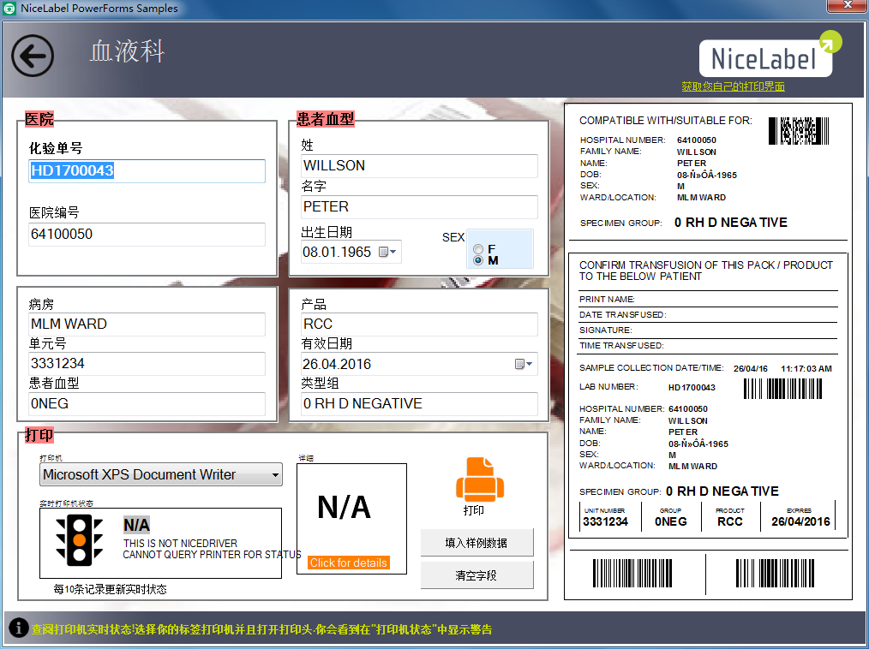Click the green arrow on the NiceLabel logo
869x649 pixels.
(x=828, y=39)
